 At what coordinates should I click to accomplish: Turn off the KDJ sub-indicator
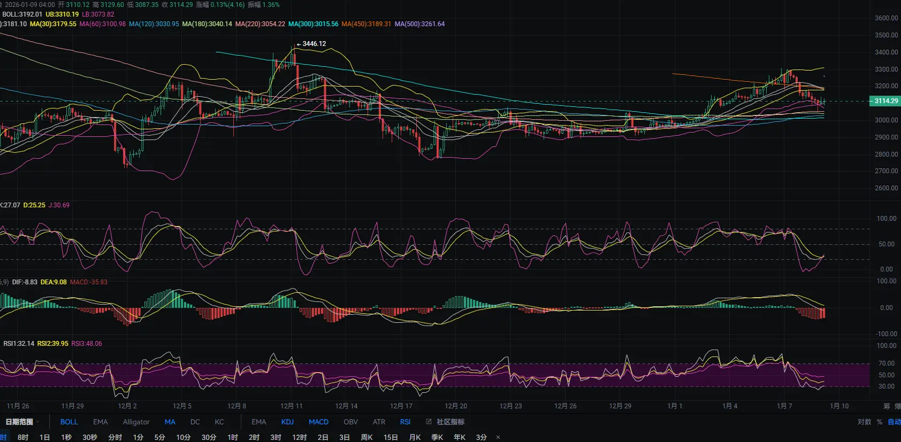click(287, 422)
